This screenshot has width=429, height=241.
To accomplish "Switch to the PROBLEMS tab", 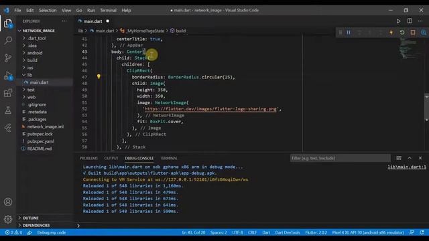I will (x=88, y=158).
